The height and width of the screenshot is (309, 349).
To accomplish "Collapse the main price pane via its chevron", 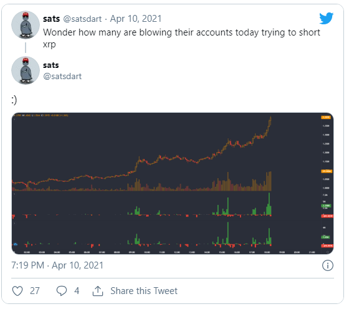I will click(14, 119).
